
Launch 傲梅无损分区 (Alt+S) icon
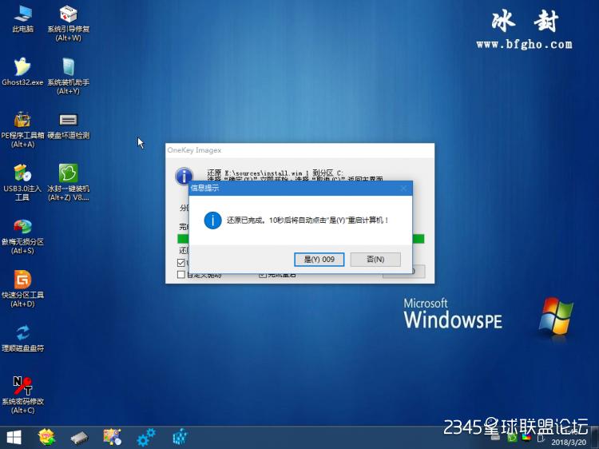[x=22, y=236]
